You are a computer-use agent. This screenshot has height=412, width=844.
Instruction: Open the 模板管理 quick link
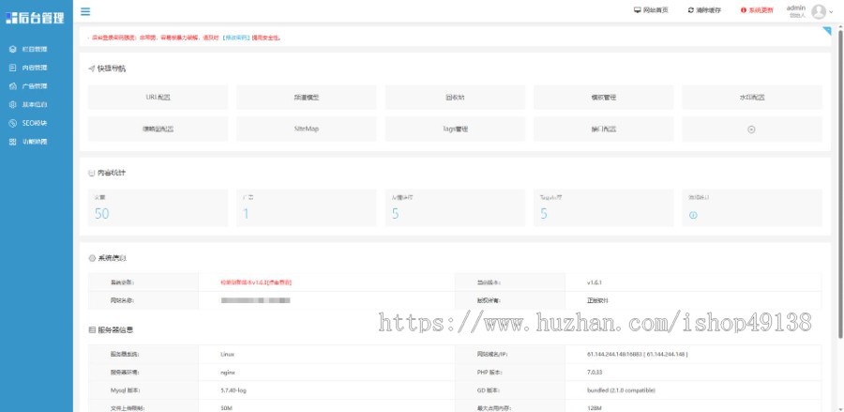(x=603, y=98)
